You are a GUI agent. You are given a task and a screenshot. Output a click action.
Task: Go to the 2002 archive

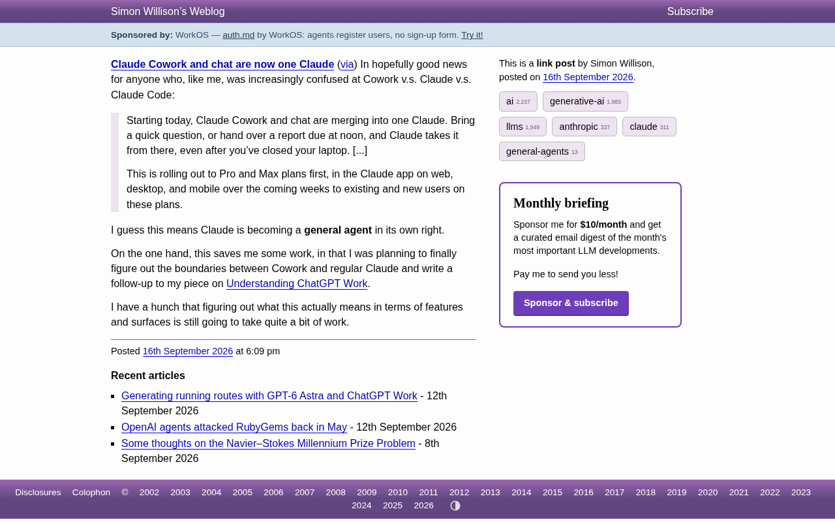pos(149,493)
